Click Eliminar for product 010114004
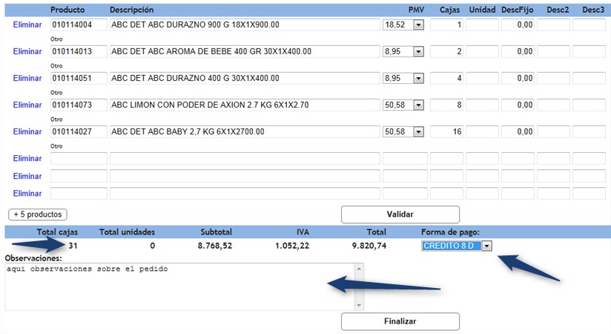This screenshot has width=611, height=334. click(x=27, y=24)
